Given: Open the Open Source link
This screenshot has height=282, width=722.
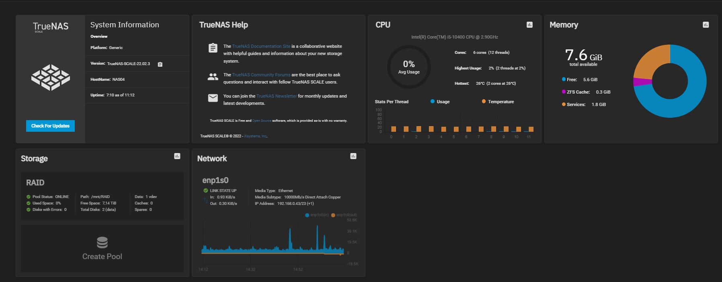Looking at the screenshot, I should pos(262,121).
